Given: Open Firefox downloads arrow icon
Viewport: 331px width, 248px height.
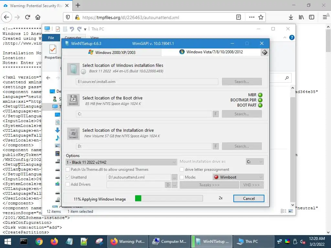Looking at the screenshot, I should [291, 17].
